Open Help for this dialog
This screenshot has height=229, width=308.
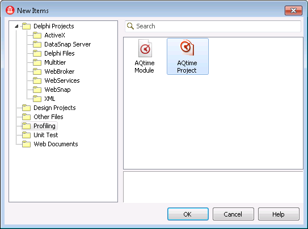coord(279,214)
